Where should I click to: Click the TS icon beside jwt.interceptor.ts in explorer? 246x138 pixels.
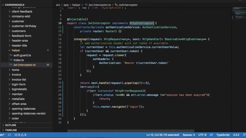[11, 65]
